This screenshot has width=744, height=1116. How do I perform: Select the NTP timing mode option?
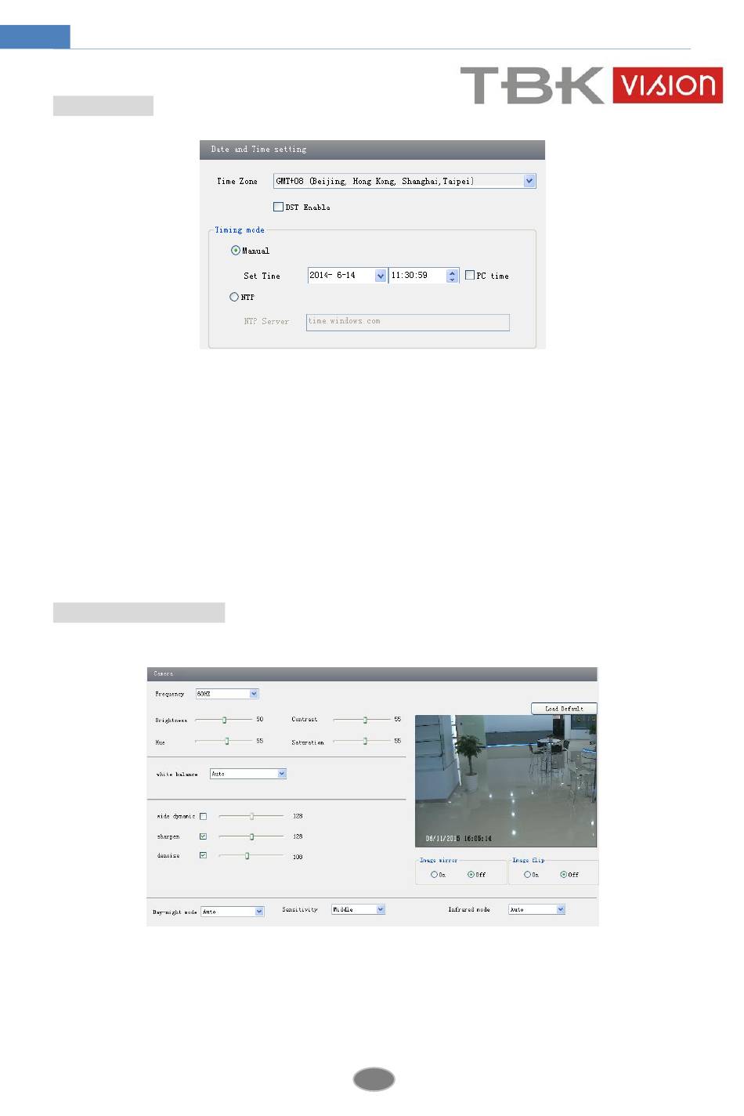(x=233, y=297)
